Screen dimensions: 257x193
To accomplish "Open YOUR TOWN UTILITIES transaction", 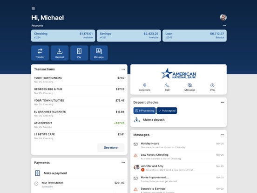I will (x=79, y=102).
